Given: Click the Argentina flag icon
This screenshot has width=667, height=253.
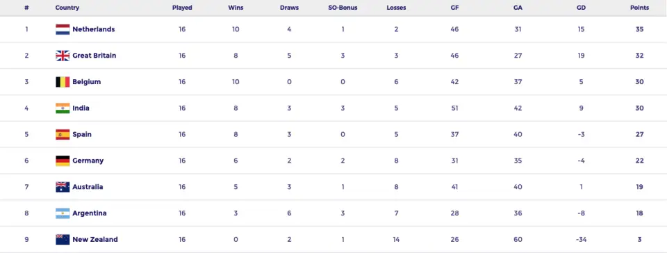Looking at the screenshot, I should tap(63, 213).
